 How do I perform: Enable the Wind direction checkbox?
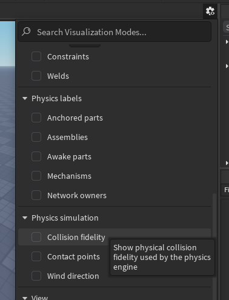(x=36, y=276)
